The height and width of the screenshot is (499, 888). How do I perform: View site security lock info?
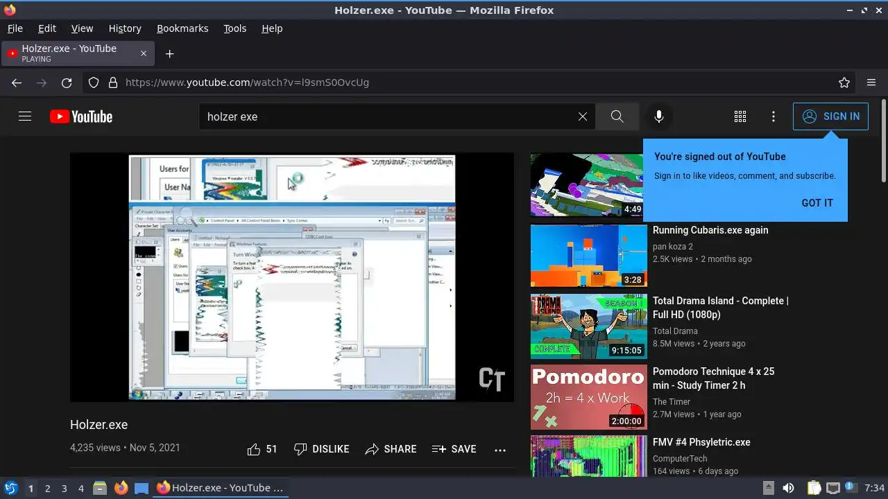pyautogui.click(x=112, y=82)
